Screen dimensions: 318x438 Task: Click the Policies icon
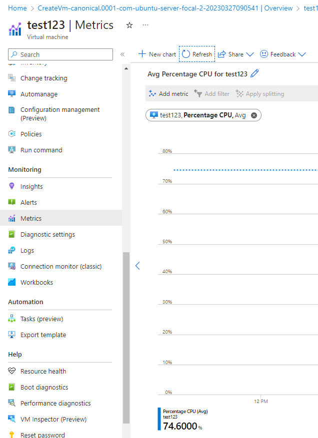[x=11, y=134]
